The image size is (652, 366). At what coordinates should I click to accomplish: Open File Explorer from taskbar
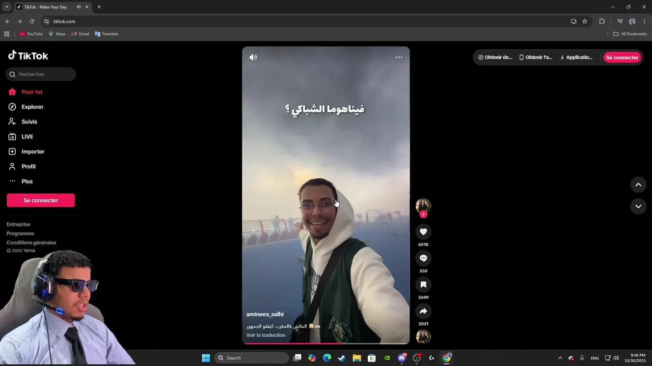click(x=357, y=358)
